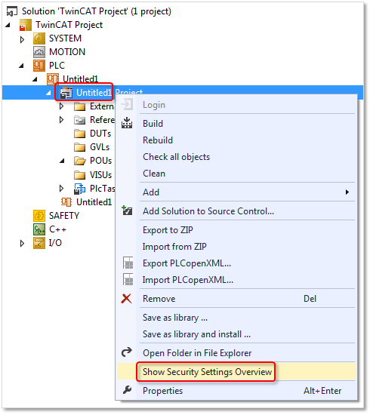Image resolution: width=370 pixels, height=415 pixels.
Task: Click the Open Folder arrow icon
Action: click(127, 352)
